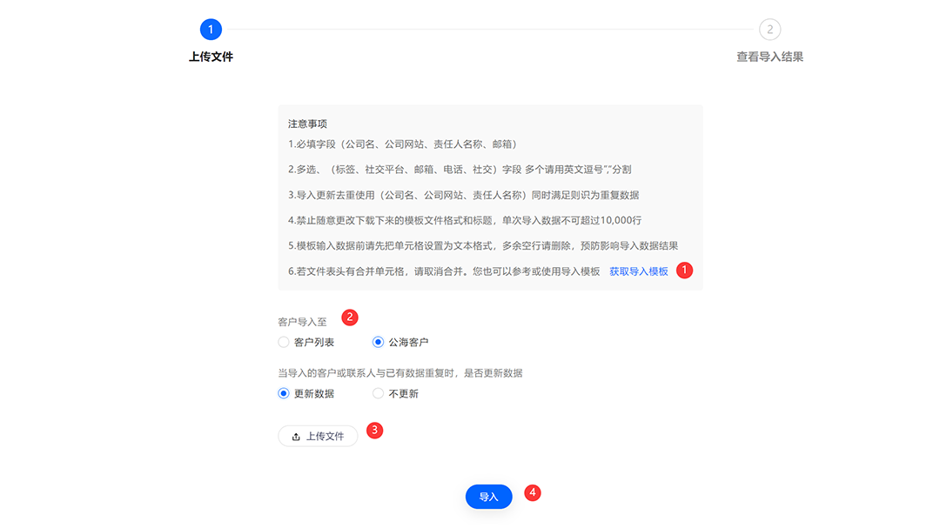Screen dimensions: 940x528
Task: Choose the 更新数据 radio option
Action: pos(284,394)
